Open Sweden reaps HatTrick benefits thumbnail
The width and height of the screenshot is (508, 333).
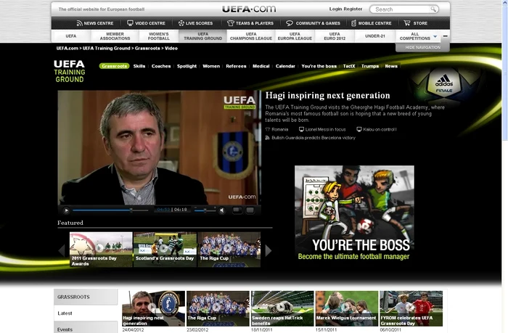(x=282, y=308)
